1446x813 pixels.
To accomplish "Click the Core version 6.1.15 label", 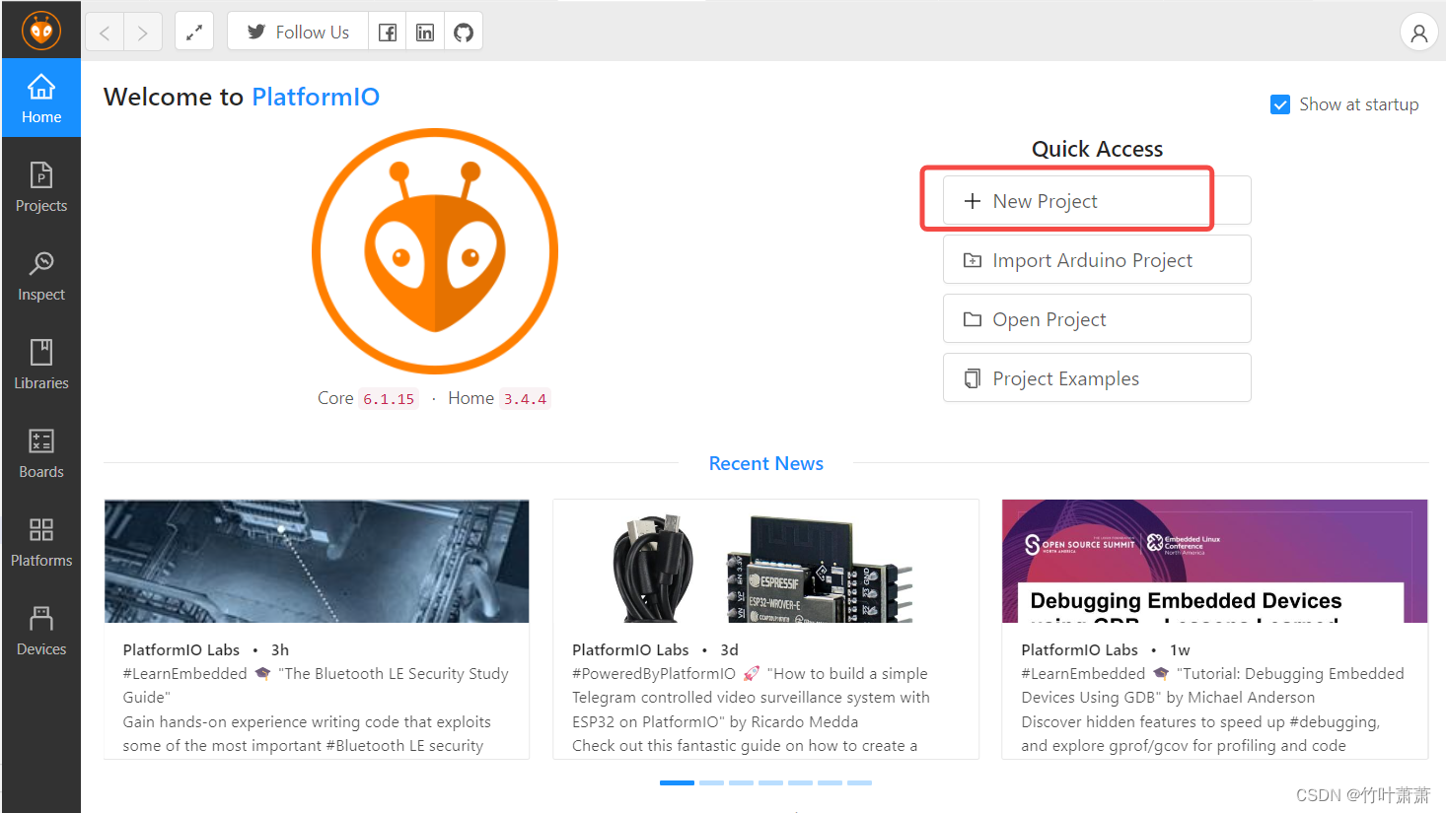I will pos(389,399).
